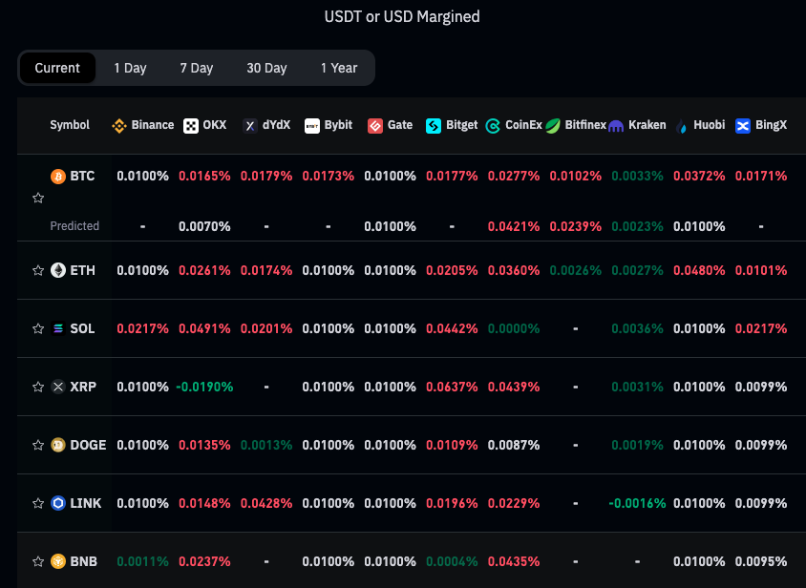Click the Symbol column header
The height and width of the screenshot is (588, 806).
point(69,124)
